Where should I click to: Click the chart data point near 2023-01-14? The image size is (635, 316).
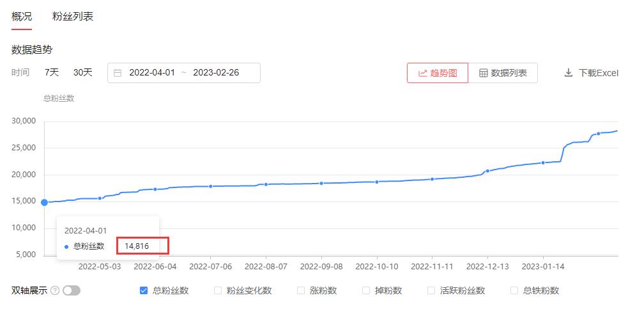[x=543, y=162]
